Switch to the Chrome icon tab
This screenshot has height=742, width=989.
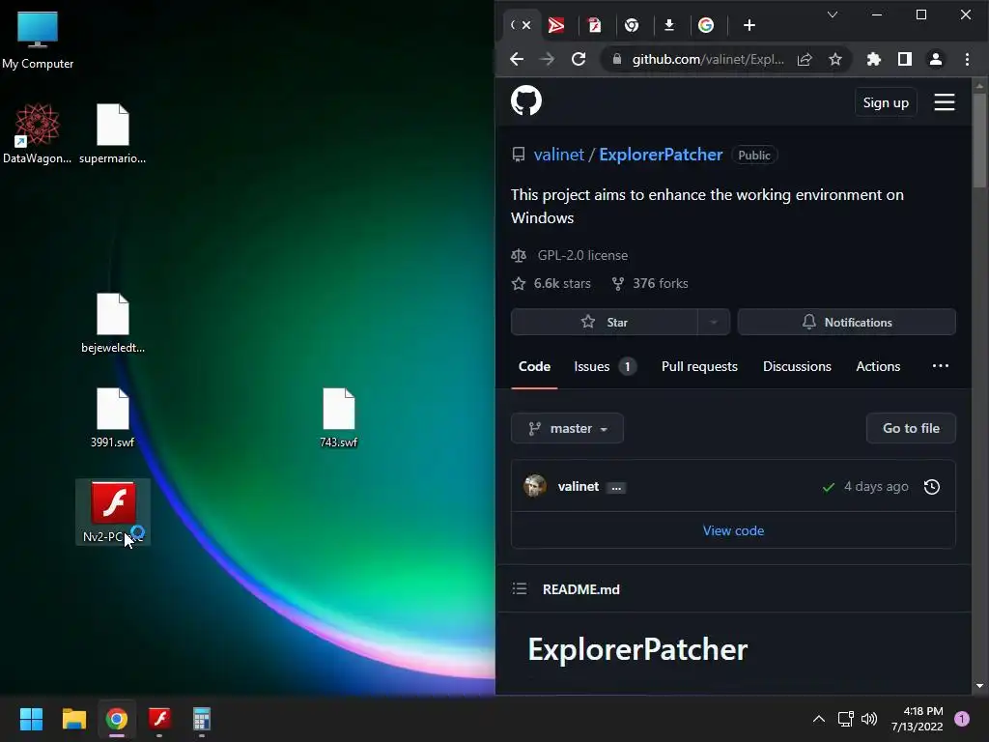(632, 25)
